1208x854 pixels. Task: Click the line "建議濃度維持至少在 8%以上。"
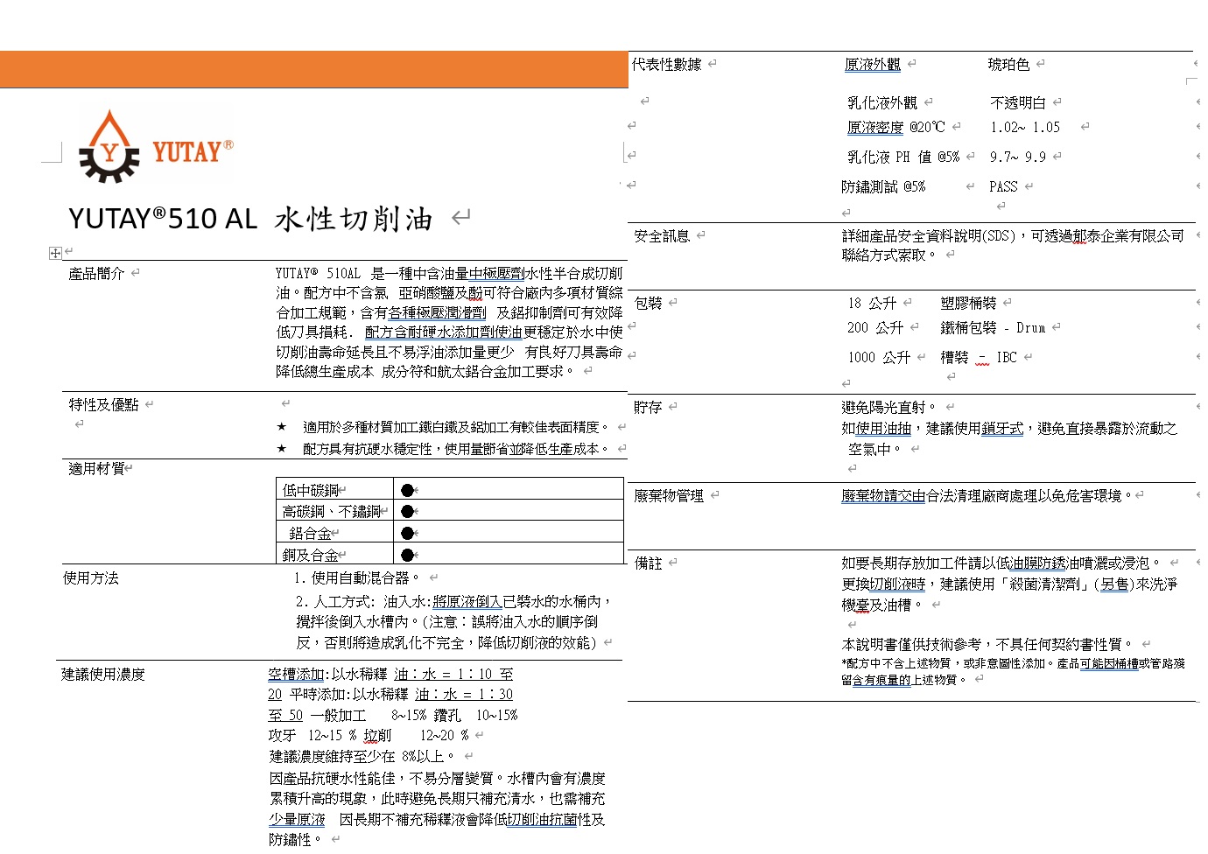point(362,756)
